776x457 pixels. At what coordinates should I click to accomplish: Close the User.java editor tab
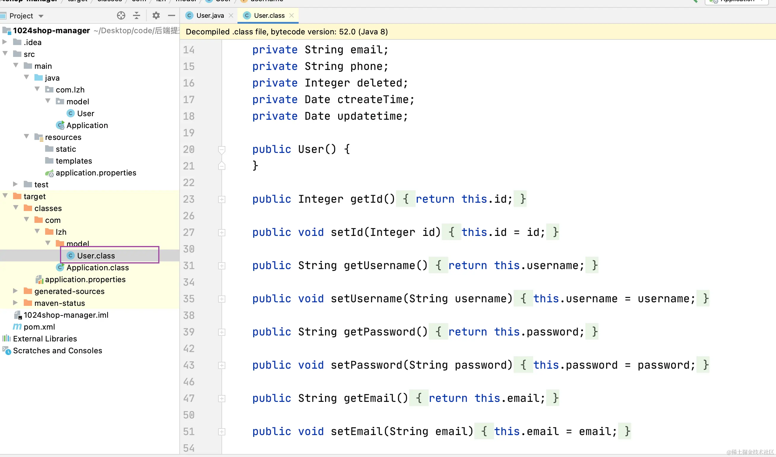click(231, 15)
